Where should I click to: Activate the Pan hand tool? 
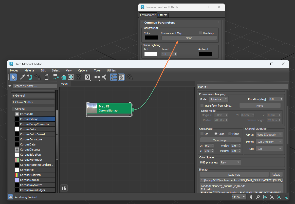pyautogui.click(x=251, y=197)
